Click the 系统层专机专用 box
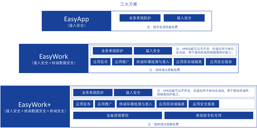 (x=209, y=115)
